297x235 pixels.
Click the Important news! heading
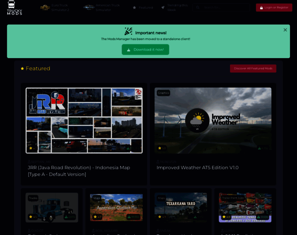point(151,33)
